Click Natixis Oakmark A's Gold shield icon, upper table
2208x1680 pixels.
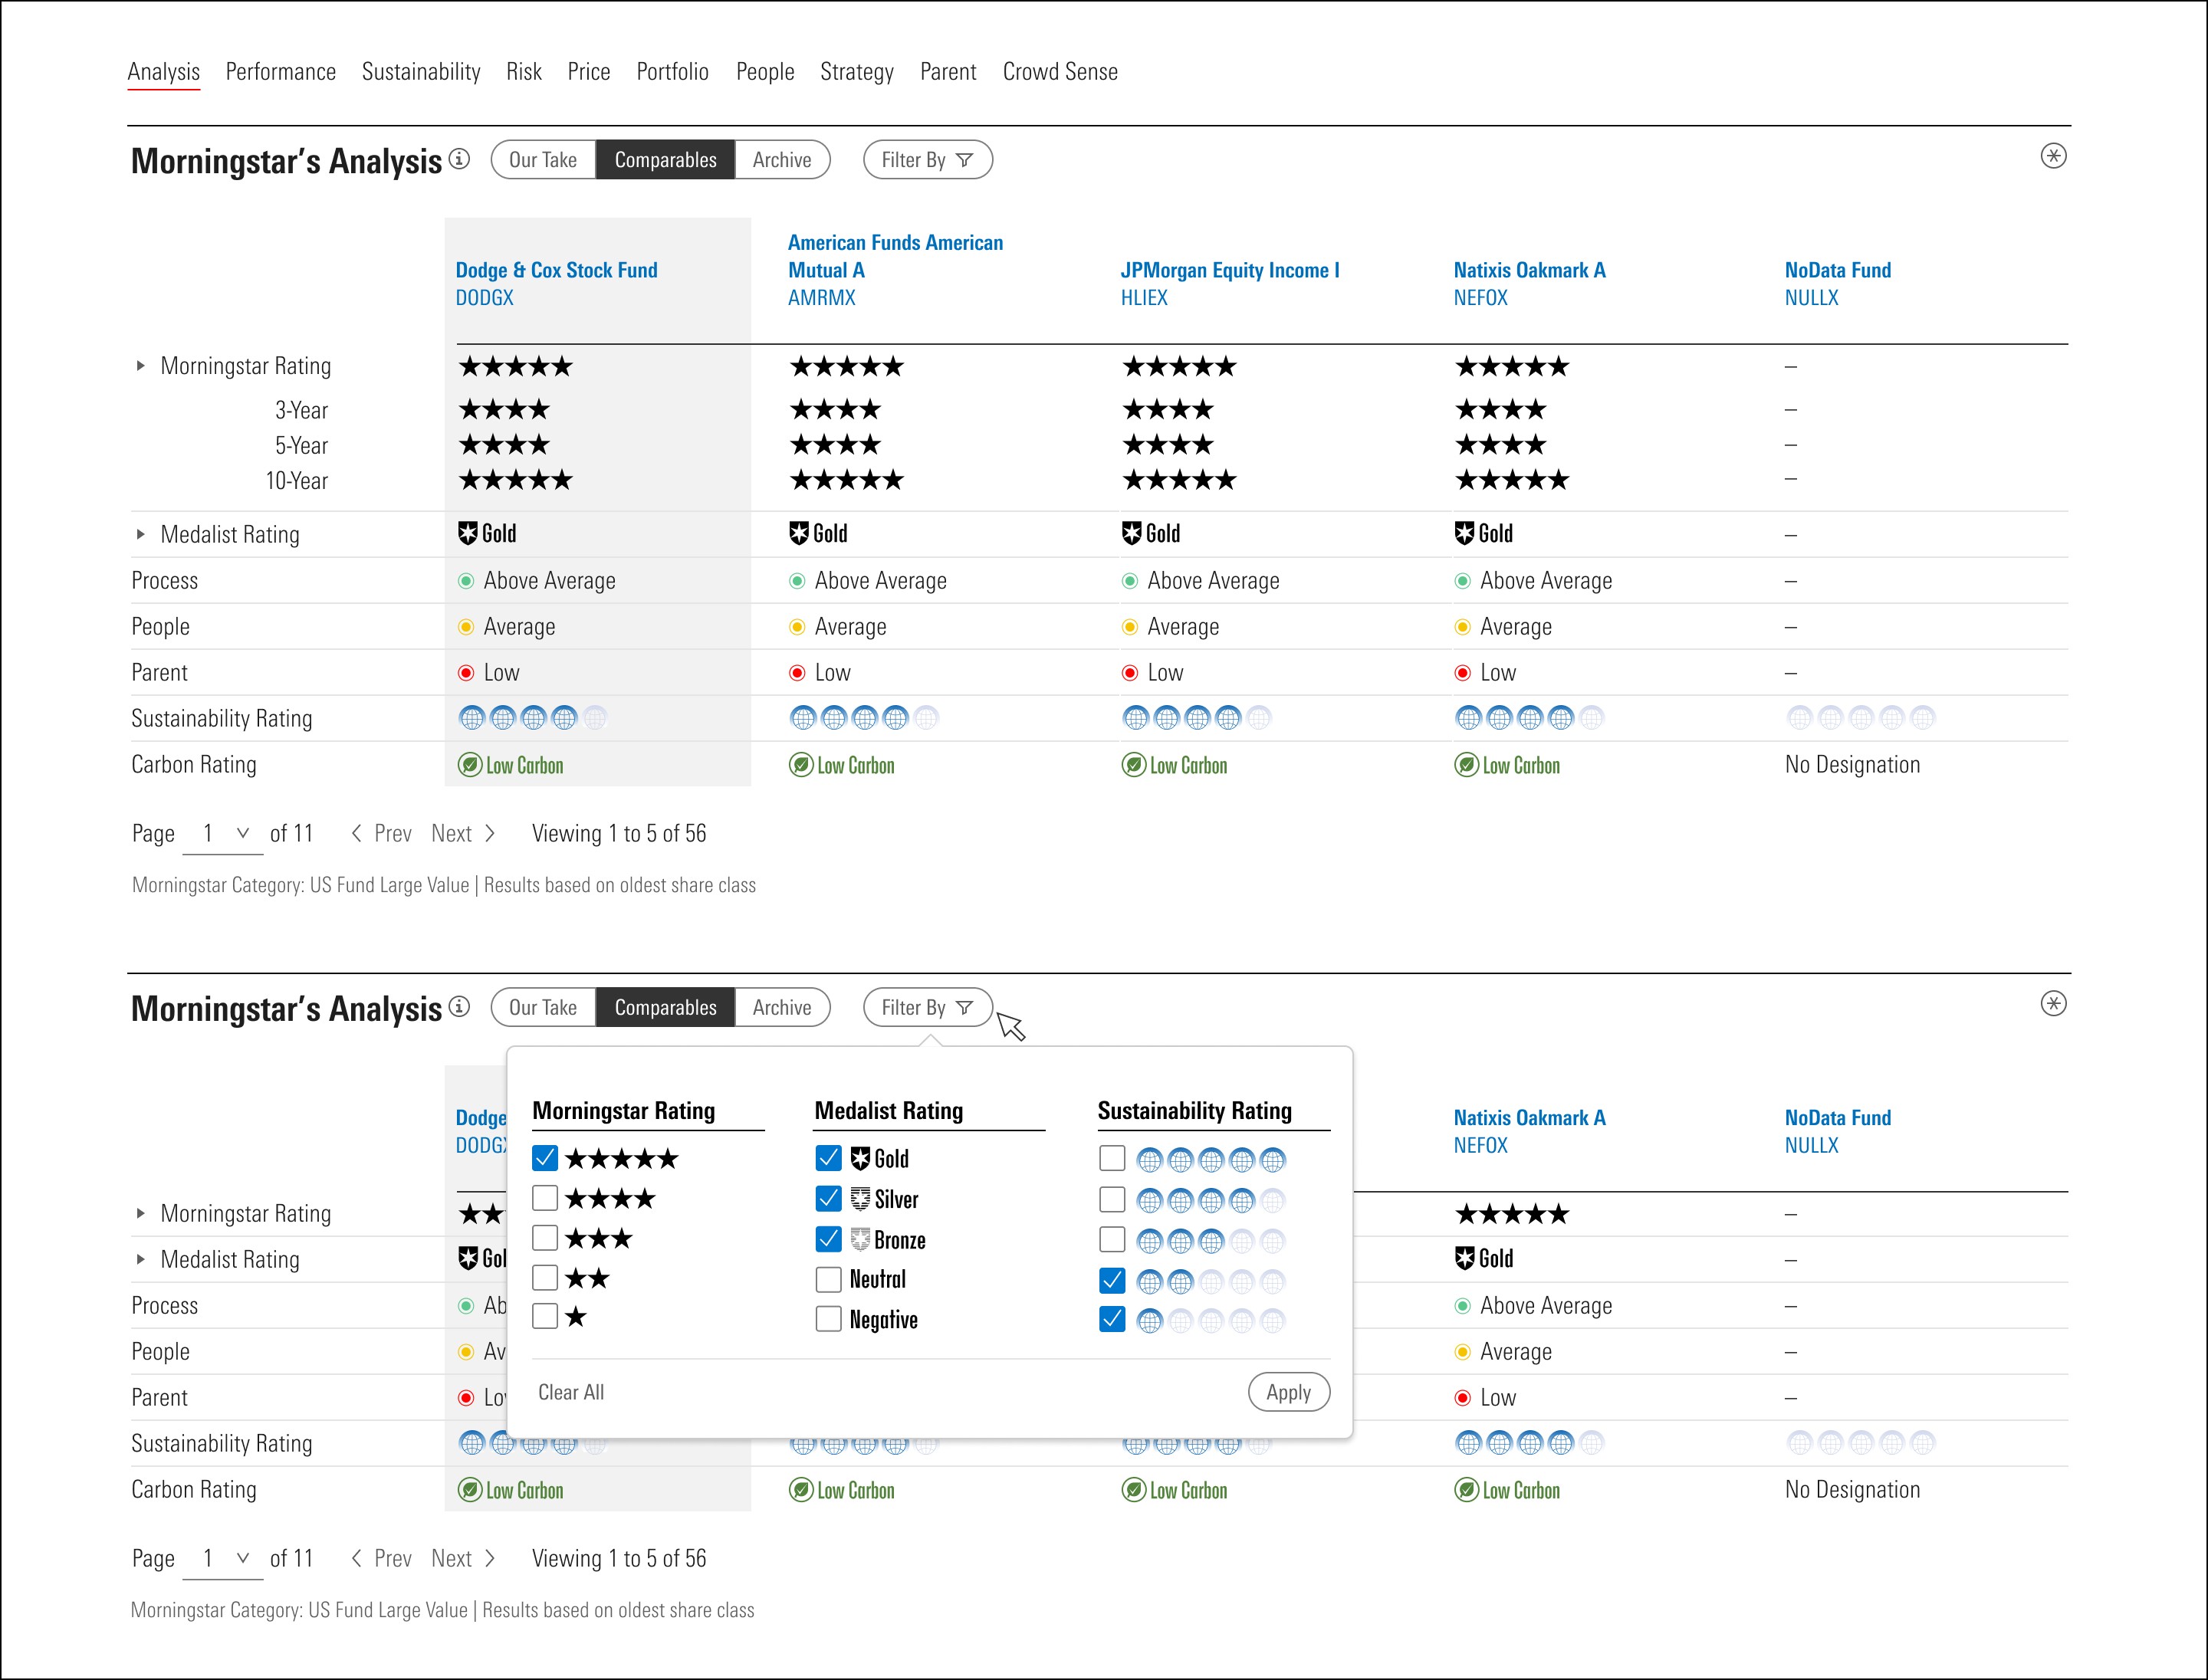[x=1464, y=533]
